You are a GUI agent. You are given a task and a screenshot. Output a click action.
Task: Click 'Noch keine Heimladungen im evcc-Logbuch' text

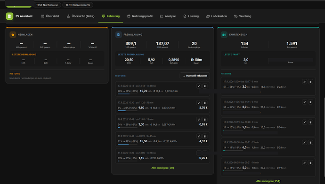[31, 78]
